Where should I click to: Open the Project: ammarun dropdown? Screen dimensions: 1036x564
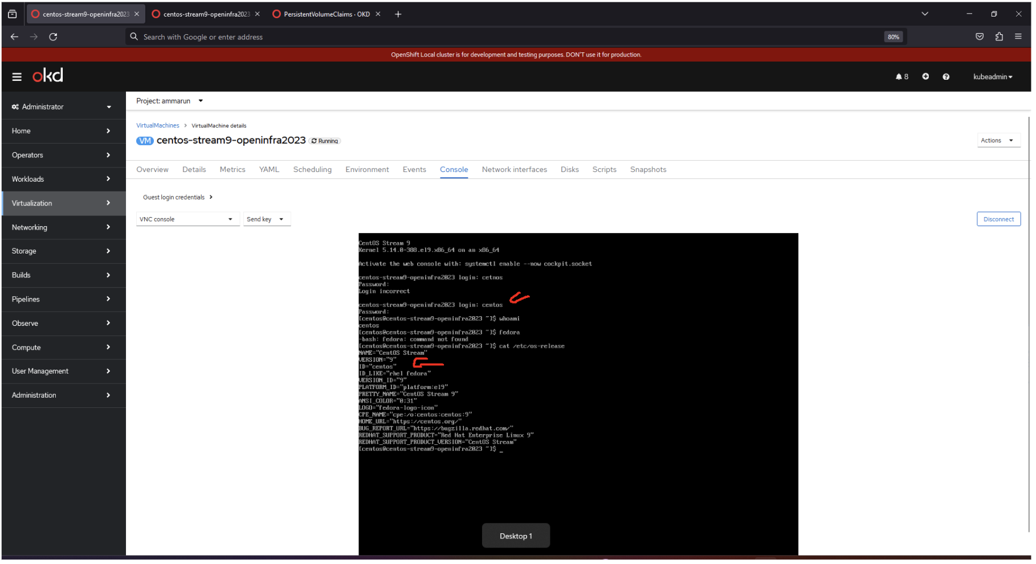pyautogui.click(x=170, y=101)
